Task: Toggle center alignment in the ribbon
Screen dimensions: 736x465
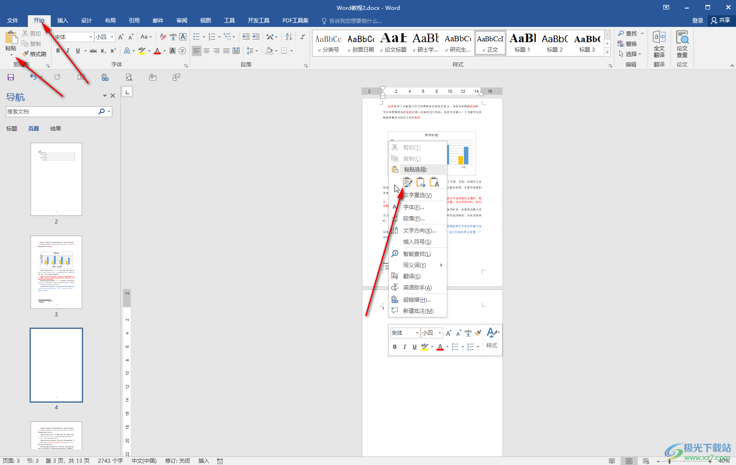Action: pyautogui.click(x=207, y=51)
